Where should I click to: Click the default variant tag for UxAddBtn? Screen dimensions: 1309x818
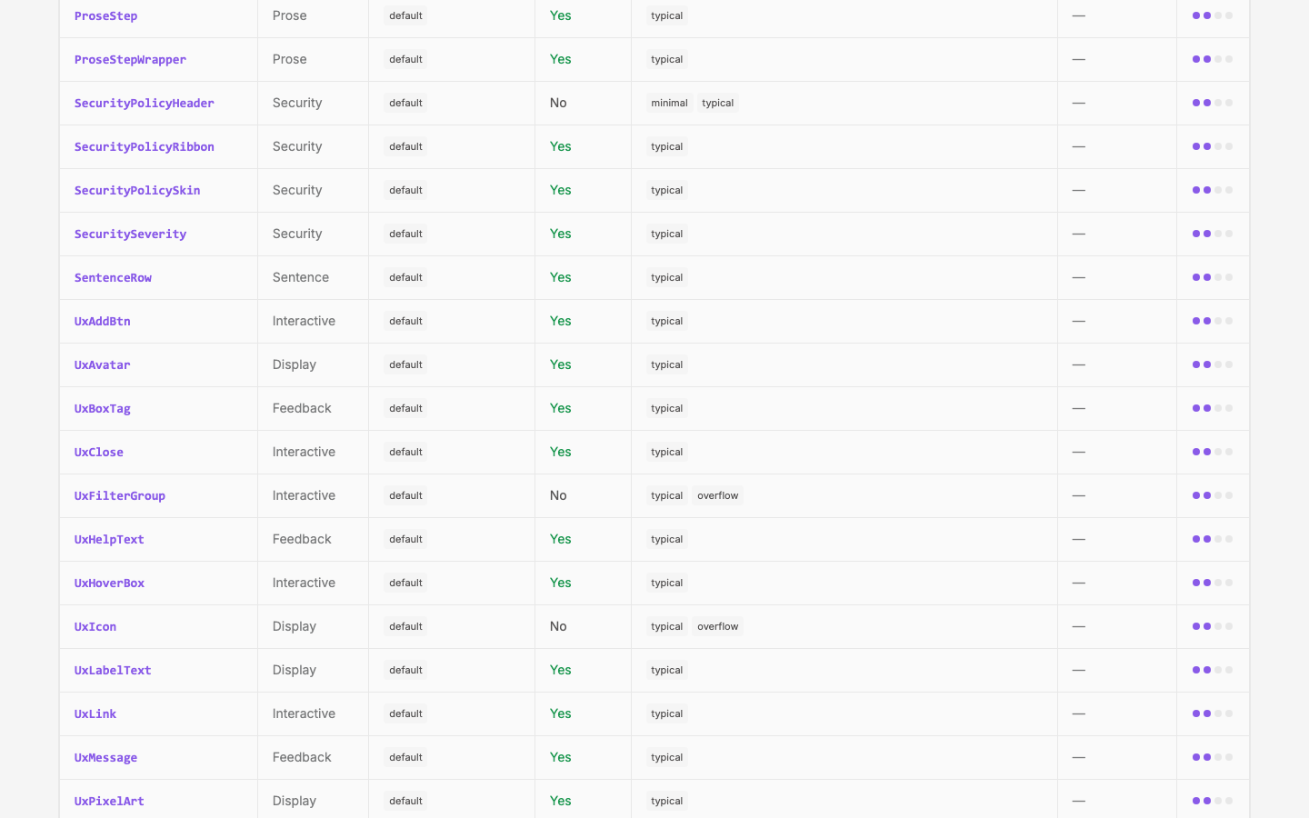(x=405, y=321)
